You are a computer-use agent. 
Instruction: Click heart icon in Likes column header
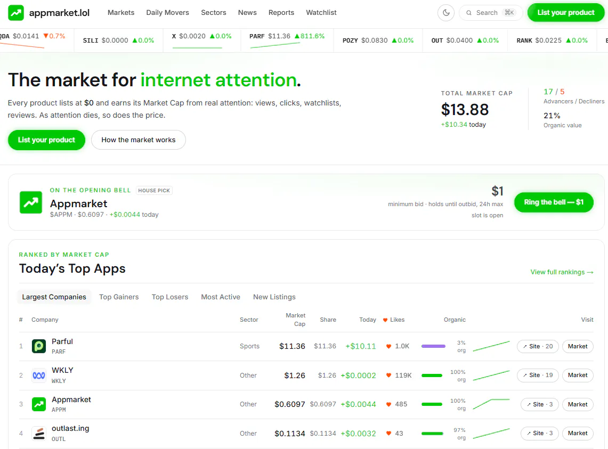[385, 320]
